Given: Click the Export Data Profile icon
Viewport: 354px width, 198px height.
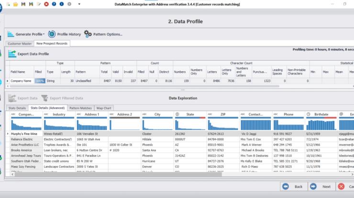Looking at the screenshot, I should (12, 54).
